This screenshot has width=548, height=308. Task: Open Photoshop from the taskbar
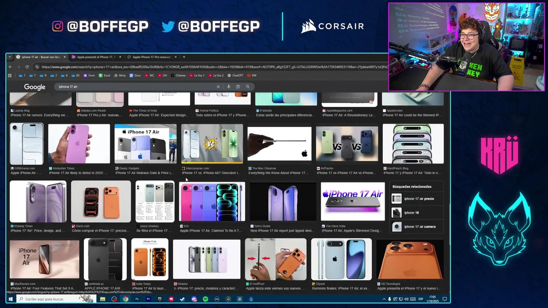click(x=137, y=299)
